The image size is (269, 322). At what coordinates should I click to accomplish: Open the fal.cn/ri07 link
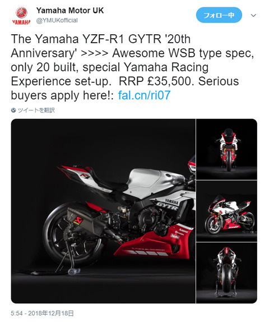144,95
